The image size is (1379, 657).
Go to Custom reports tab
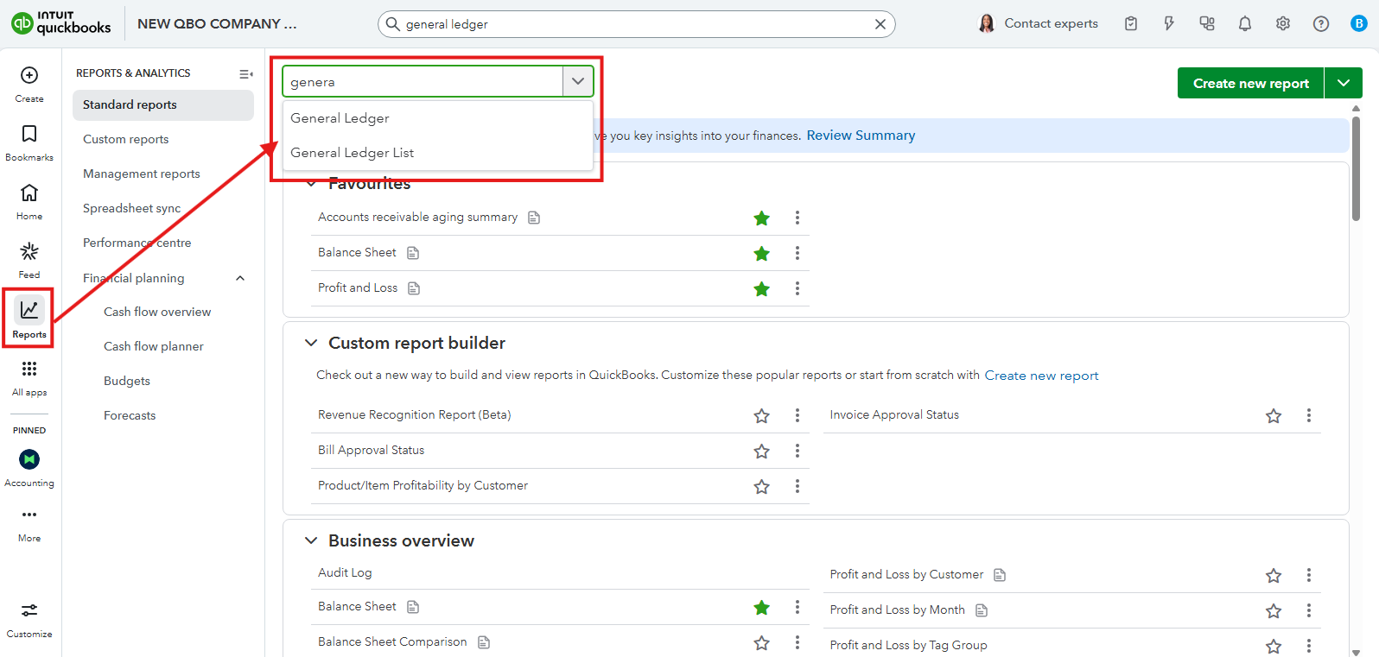tap(126, 139)
